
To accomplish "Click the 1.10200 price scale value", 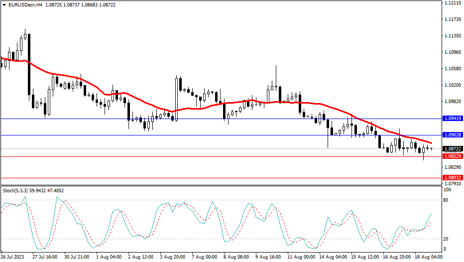I will [451, 85].
